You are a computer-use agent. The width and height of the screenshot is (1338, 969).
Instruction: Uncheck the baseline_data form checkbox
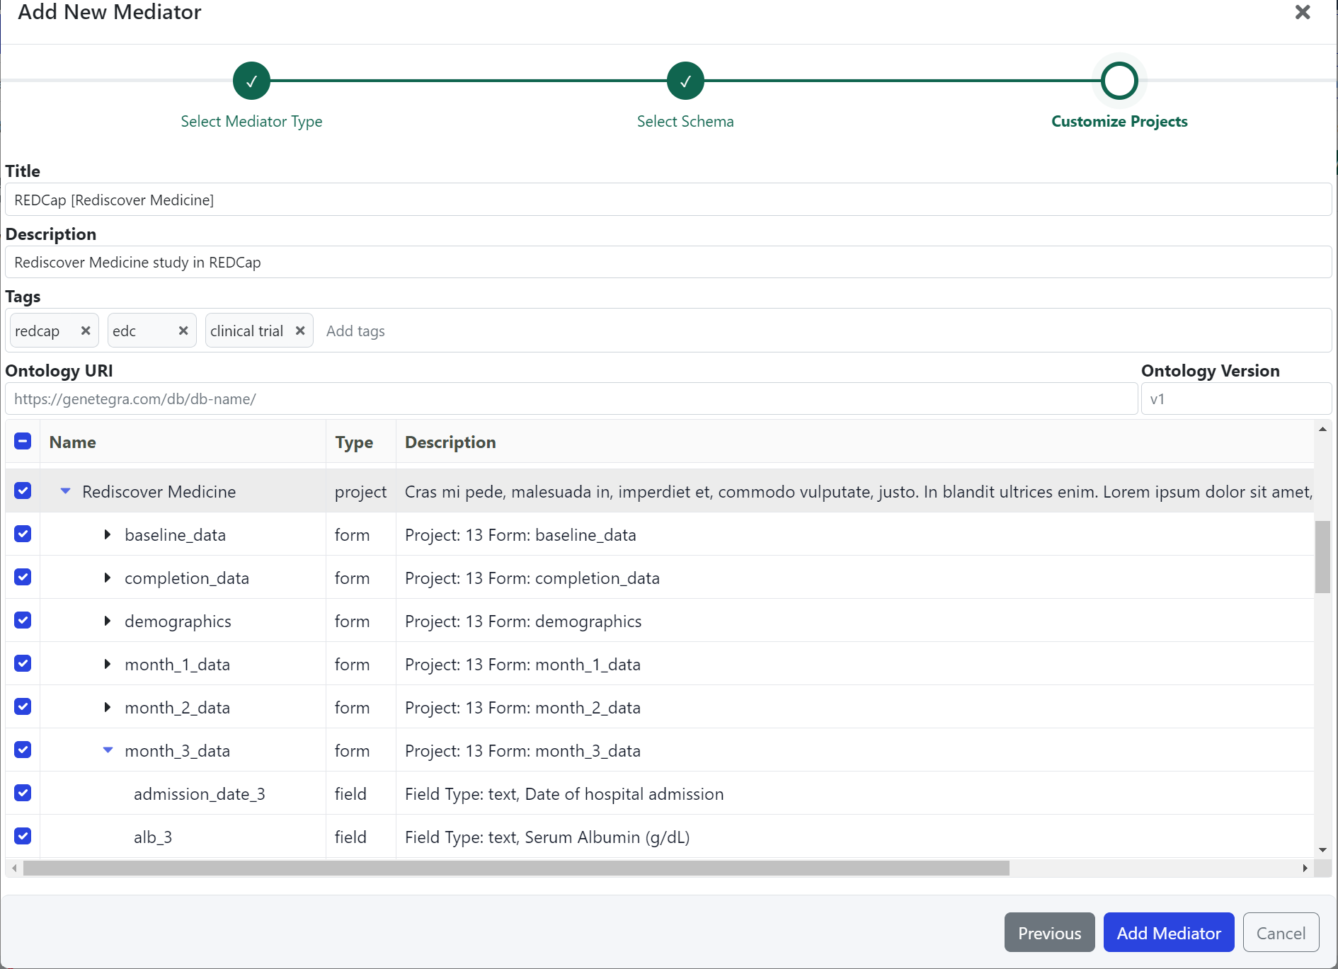[23, 534]
